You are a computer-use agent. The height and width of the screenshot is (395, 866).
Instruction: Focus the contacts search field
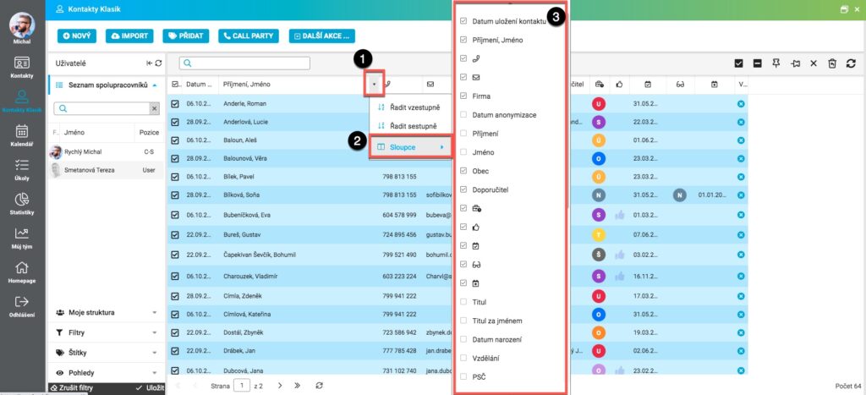[x=244, y=63]
